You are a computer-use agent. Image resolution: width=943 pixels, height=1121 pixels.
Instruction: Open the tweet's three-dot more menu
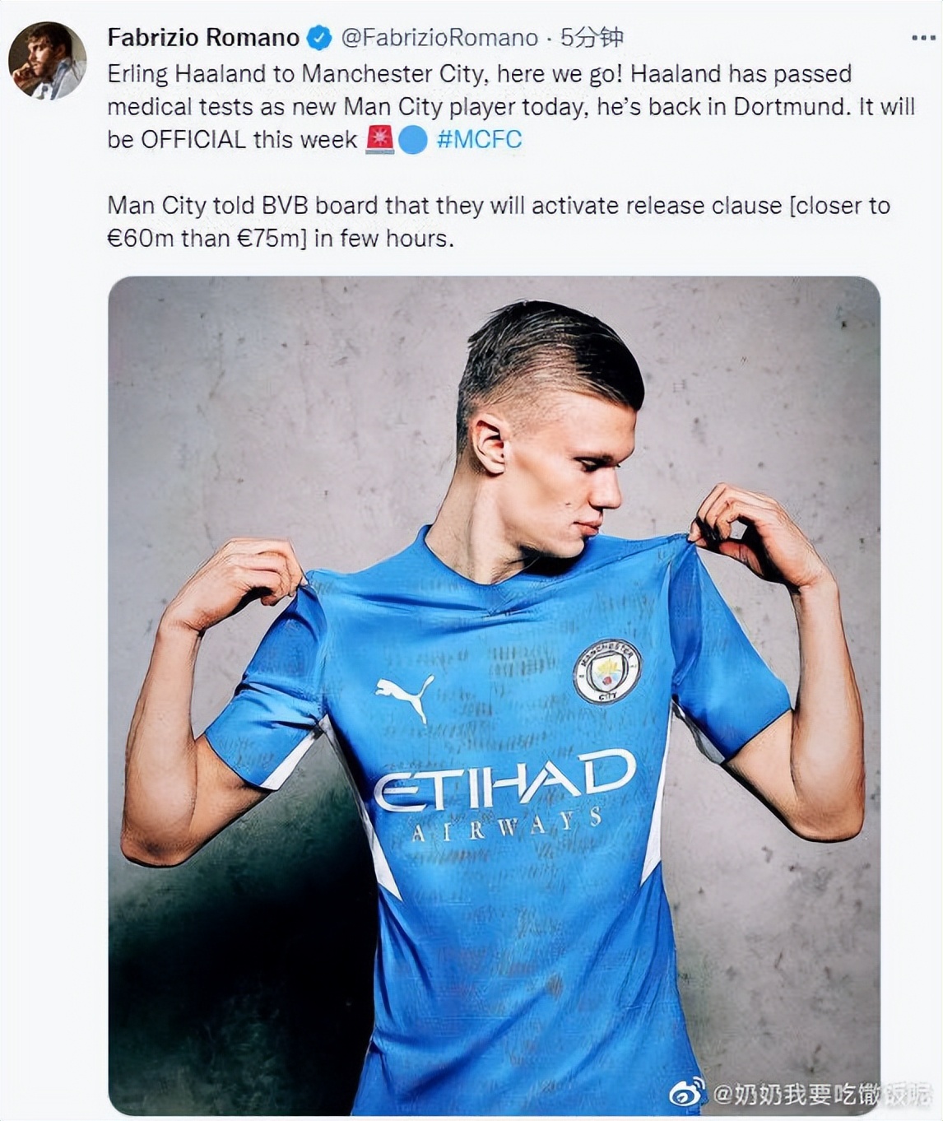[x=923, y=38]
